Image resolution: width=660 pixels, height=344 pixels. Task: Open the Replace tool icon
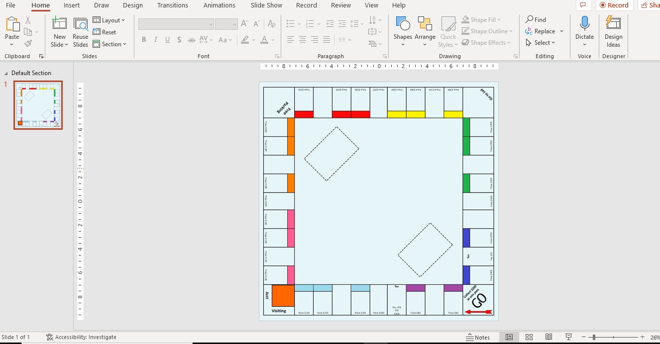(541, 31)
